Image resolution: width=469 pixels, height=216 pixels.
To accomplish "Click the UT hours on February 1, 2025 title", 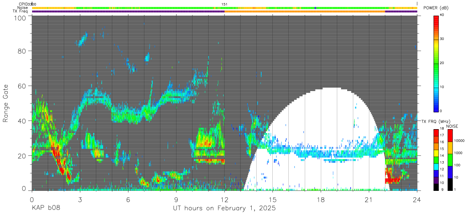I will 224,208.
